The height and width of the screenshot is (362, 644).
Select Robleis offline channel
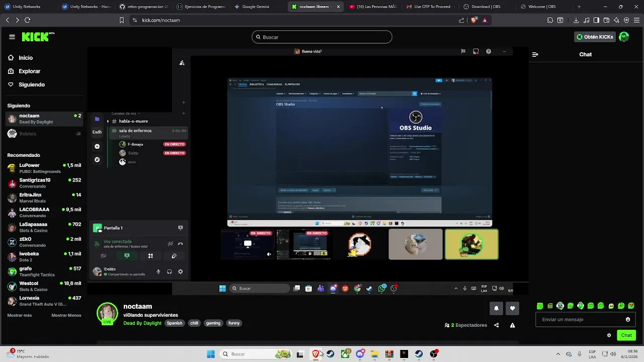coord(44,134)
